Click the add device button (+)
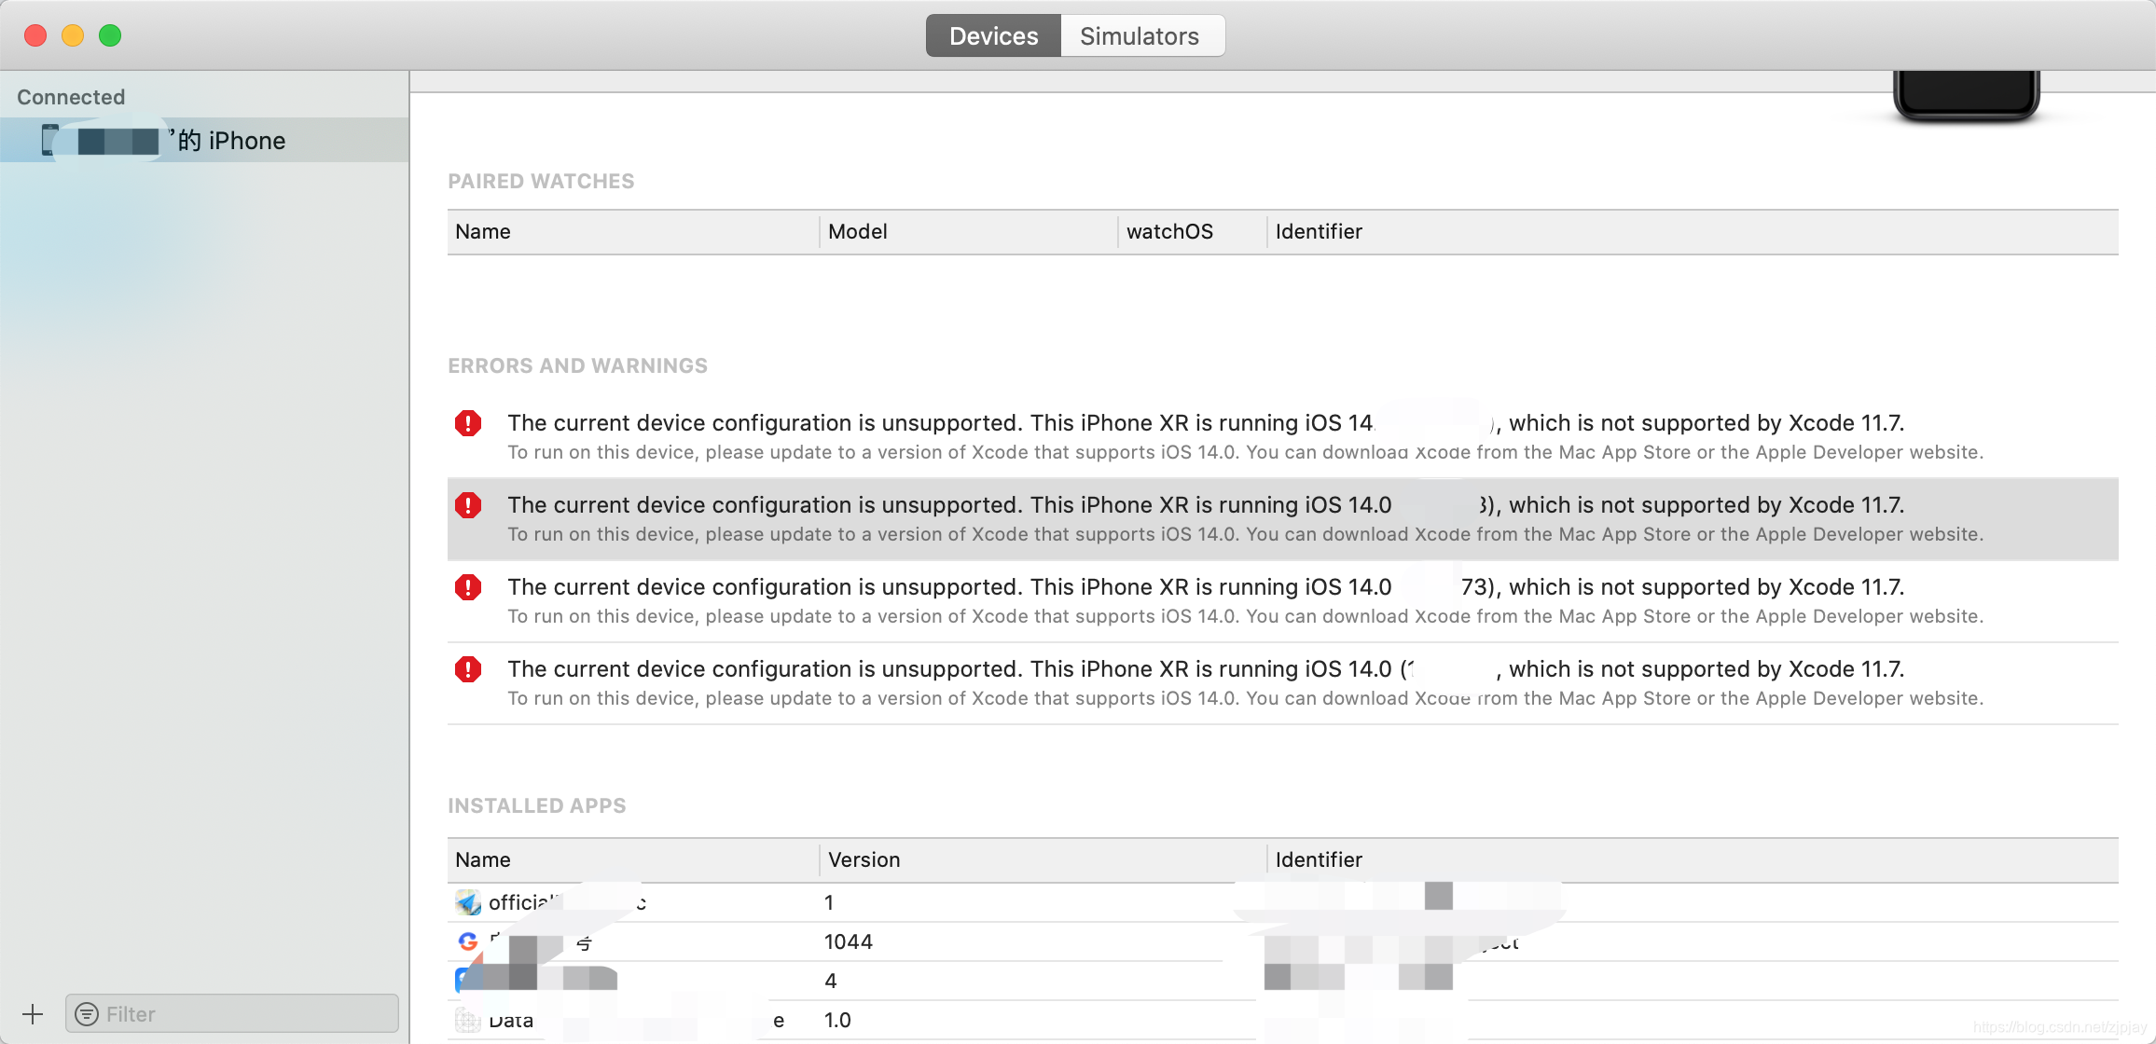 point(30,1014)
